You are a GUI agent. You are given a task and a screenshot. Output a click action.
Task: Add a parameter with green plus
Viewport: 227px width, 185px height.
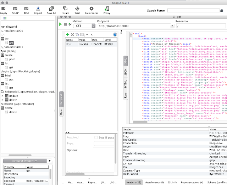[68, 35]
